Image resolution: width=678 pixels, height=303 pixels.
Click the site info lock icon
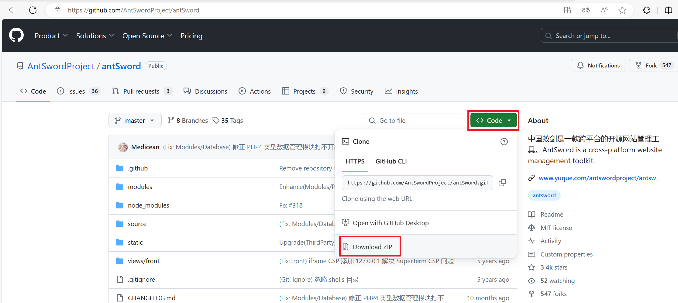coord(57,10)
